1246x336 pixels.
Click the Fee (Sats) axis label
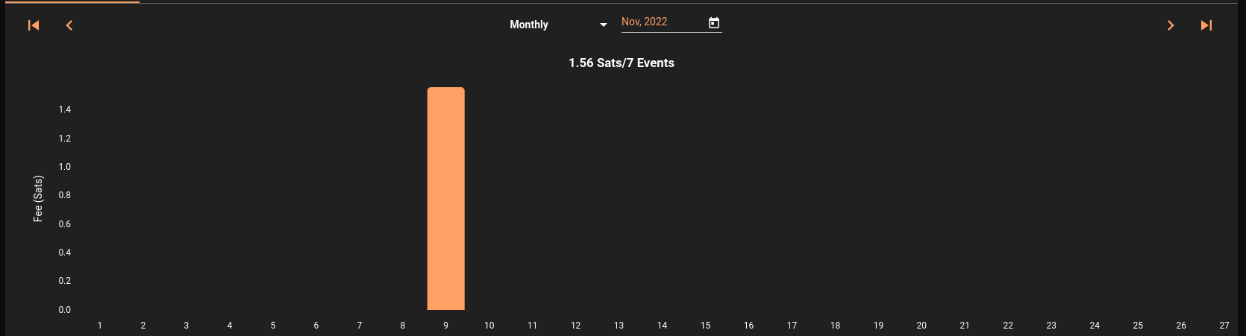pos(38,198)
